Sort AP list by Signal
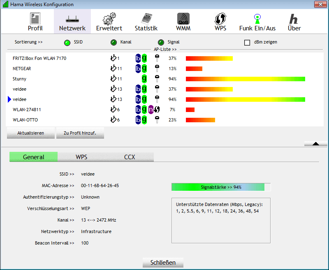Image resolution: width=329 pixels, height=270 pixels. [161, 43]
